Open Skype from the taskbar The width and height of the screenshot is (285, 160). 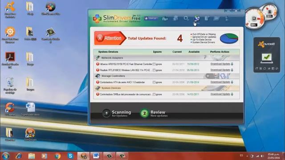70,156
